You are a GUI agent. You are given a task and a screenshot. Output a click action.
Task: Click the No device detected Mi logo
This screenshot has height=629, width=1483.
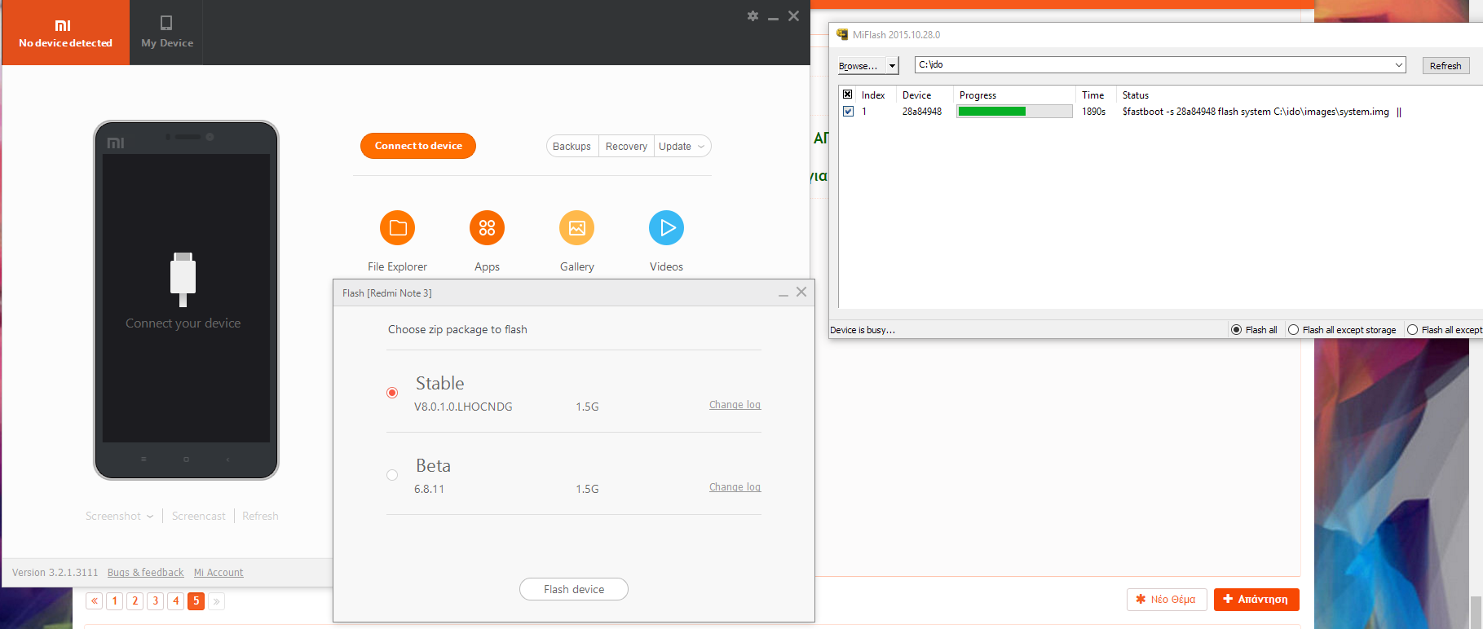(x=63, y=26)
